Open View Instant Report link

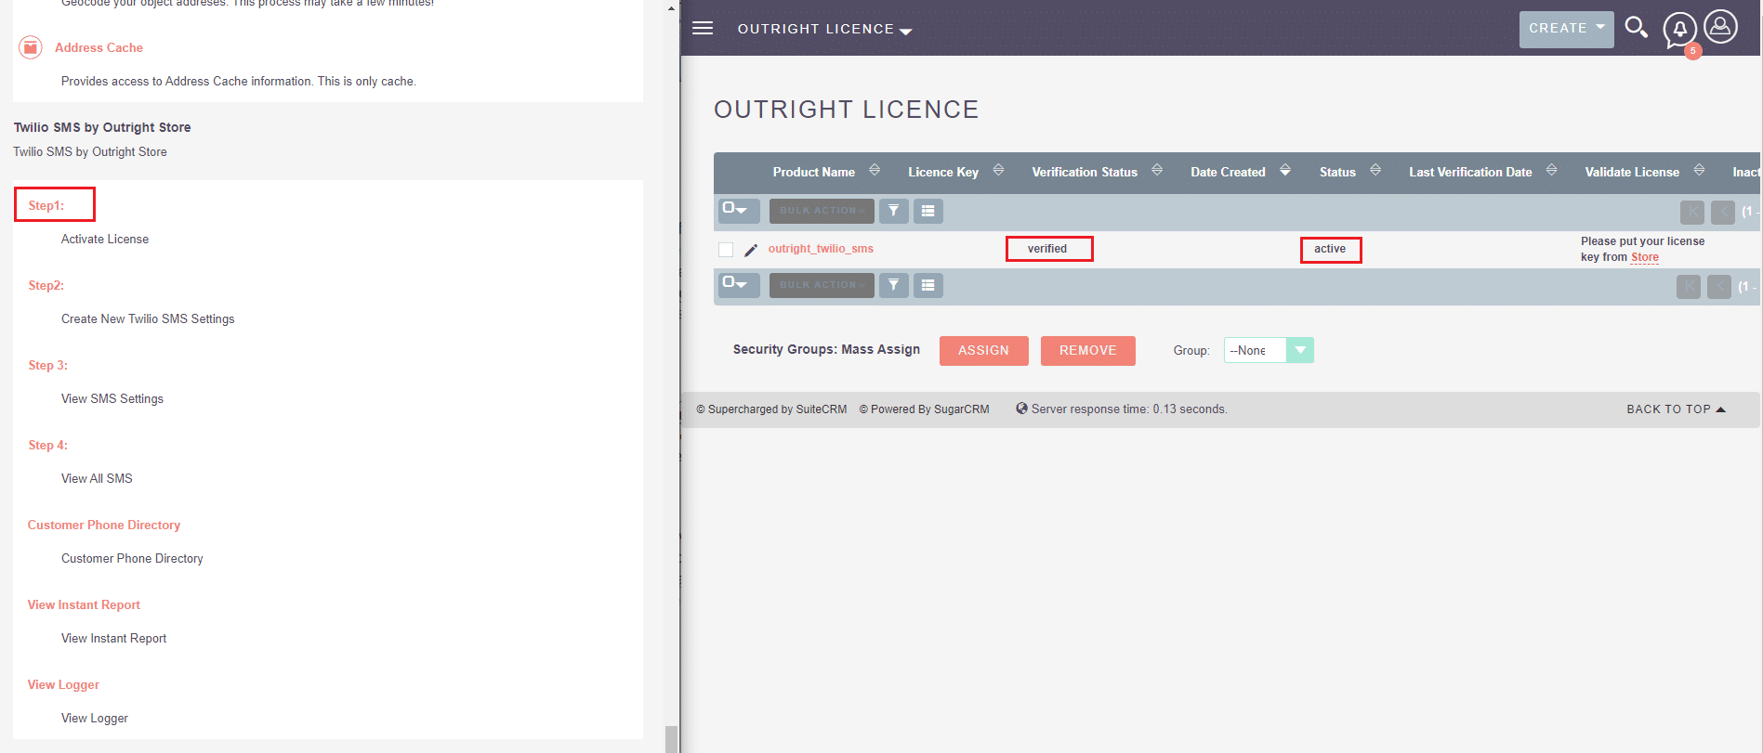point(84,604)
